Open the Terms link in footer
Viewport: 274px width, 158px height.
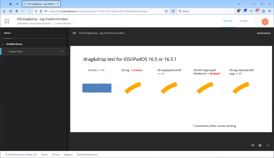(x=44, y=154)
